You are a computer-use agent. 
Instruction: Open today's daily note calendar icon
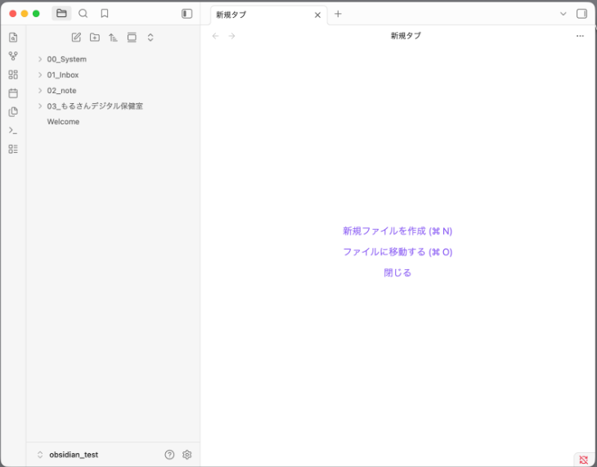pyautogui.click(x=13, y=93)
